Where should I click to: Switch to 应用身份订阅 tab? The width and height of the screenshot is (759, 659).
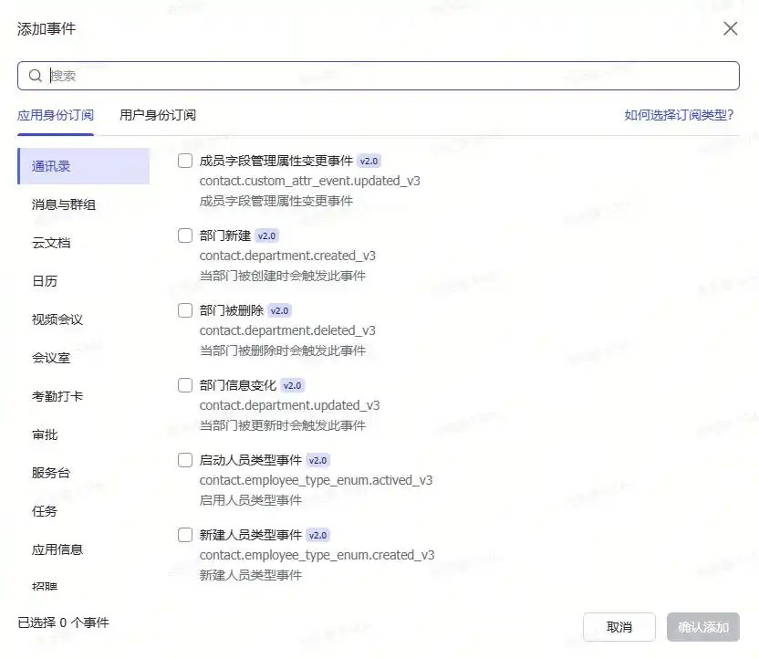click(x=56, y=115)
